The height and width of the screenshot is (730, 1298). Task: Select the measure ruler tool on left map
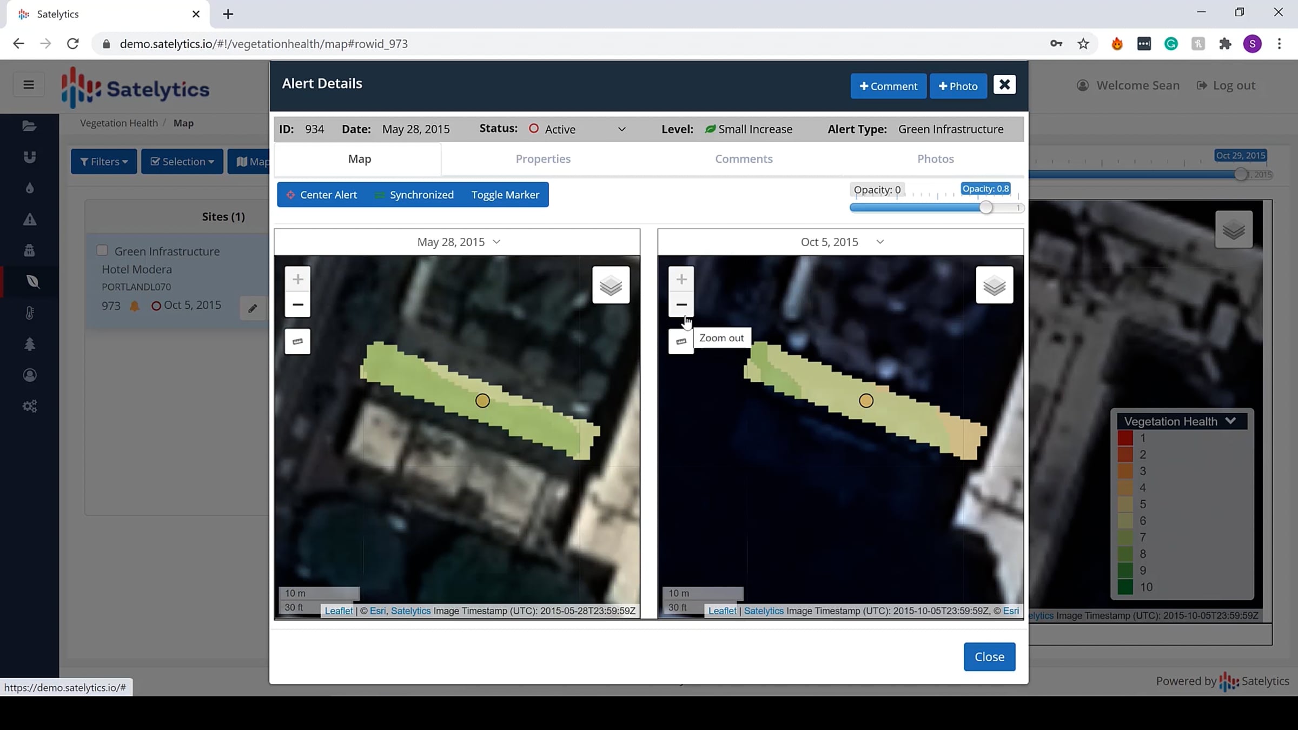[297, 341]
